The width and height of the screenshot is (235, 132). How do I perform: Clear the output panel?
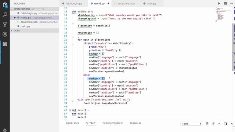(x=207, y=124)
